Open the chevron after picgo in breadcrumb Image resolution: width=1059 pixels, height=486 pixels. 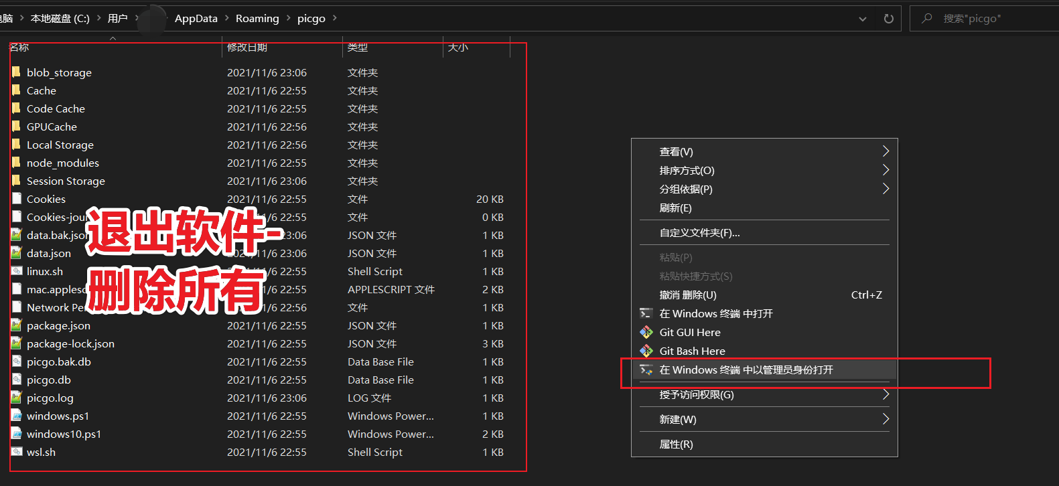click(x=335, y=18)
